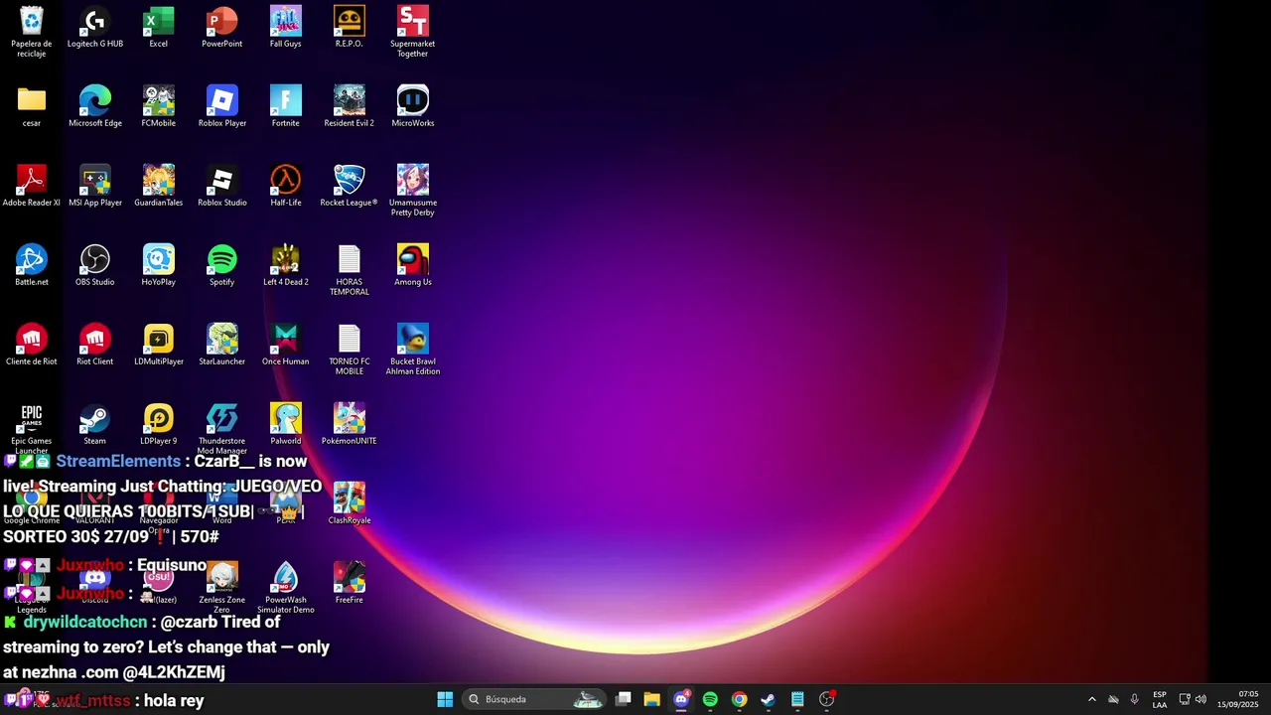Screen dimensions: 1271x715
Task: Open File Explorer from the taskbar
Action: pyautogui.click(x=652, y=699)
